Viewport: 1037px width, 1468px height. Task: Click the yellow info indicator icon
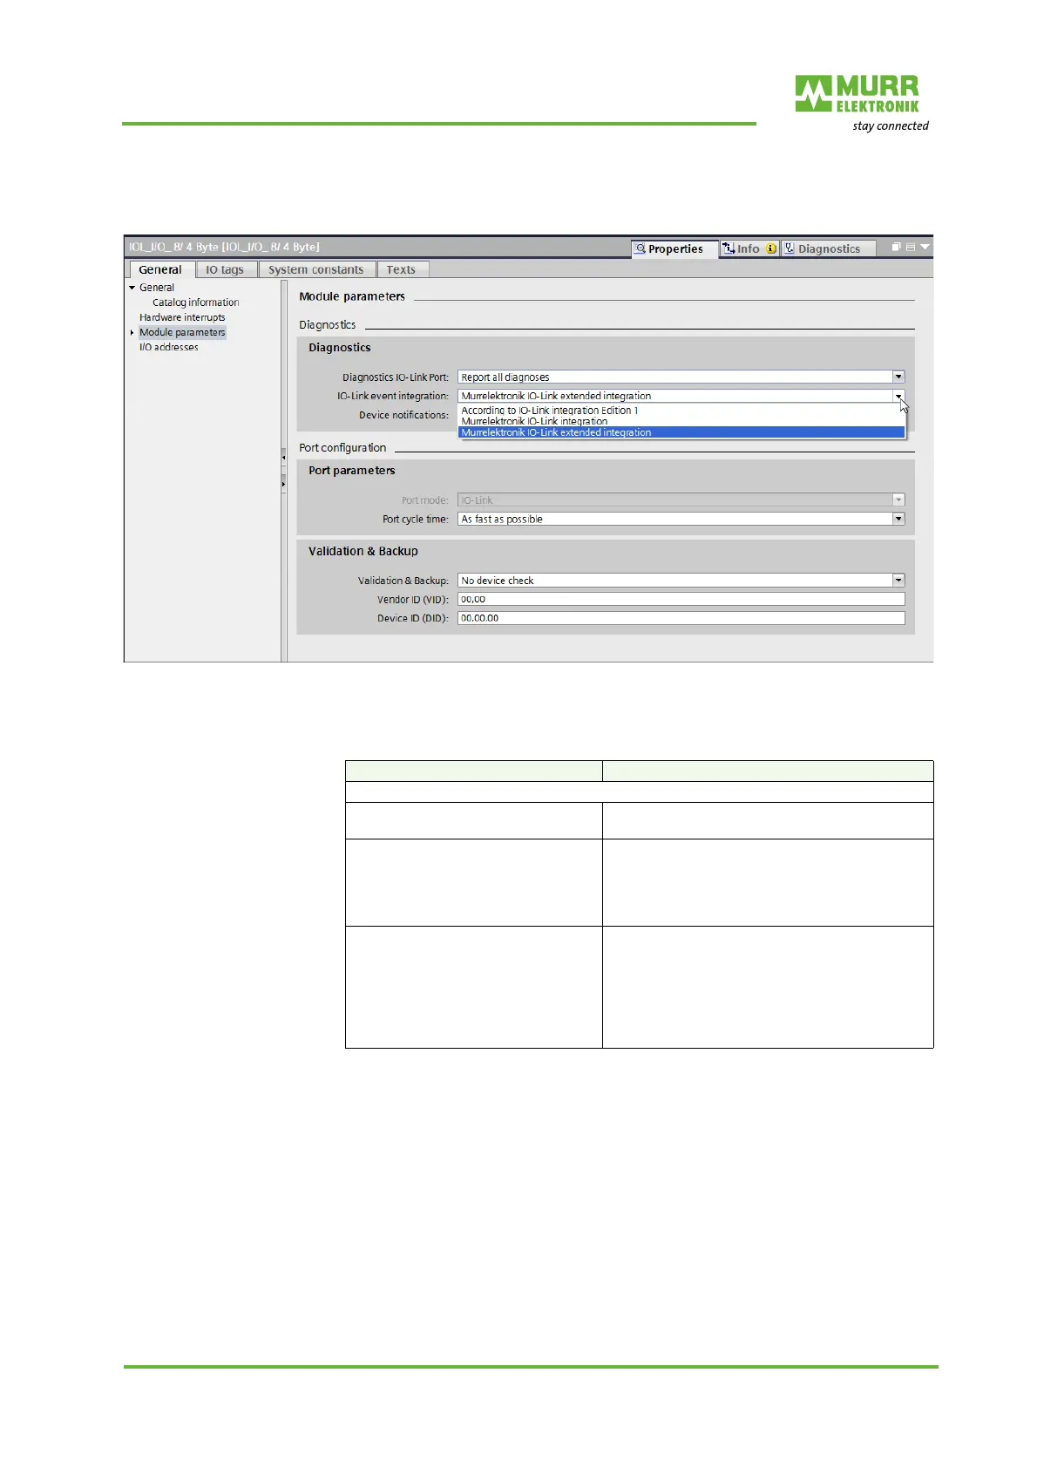coord(771,248)
